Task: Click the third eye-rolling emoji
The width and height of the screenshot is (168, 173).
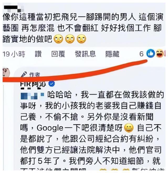Action: point(81,39)
